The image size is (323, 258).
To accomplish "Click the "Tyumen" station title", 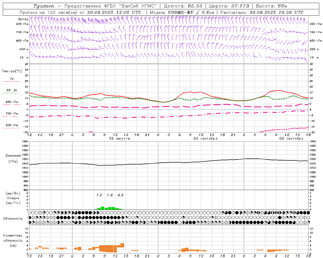I will [x=44, y=6].
